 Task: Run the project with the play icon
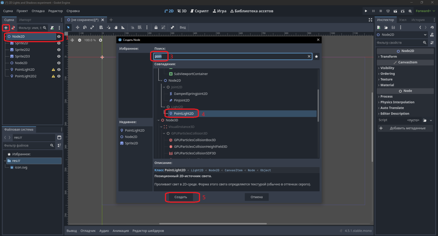point(366,11)
